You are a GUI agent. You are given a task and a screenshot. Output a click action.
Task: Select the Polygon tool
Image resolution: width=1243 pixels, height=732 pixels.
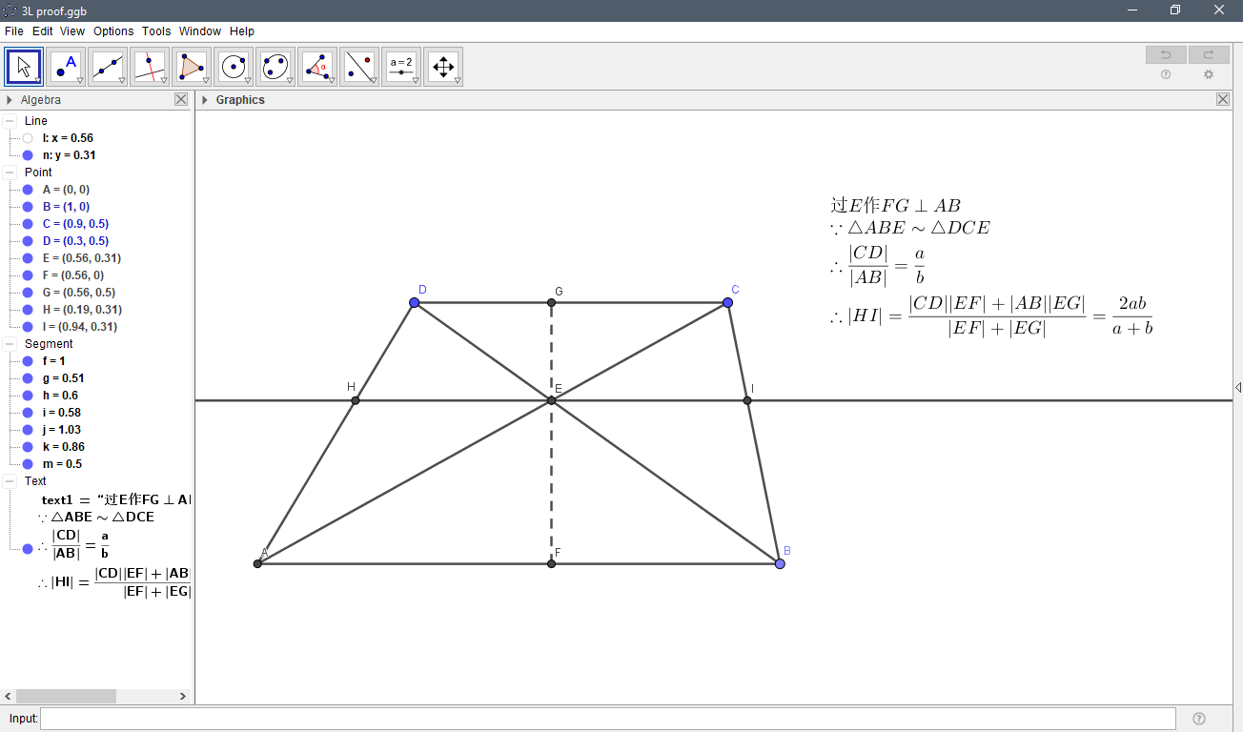pyautogui.click(x=192, y=66)
